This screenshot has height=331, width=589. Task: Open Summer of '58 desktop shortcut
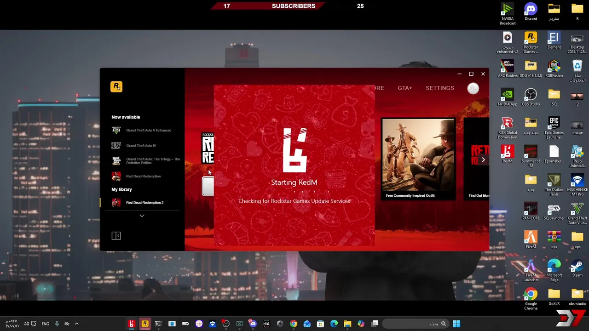[531, 156]
